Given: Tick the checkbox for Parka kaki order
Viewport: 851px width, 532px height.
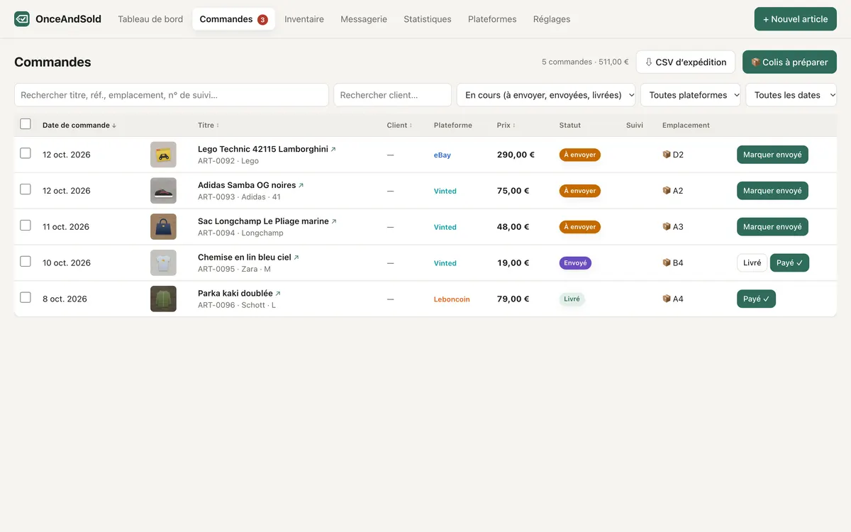Looking at the screenshot, I should pyautogui.click(x=26, y=298).
